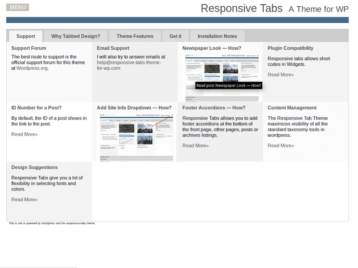Open the Installation Notes tab
358x268 pixels.
point(217,36)
